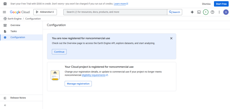
Task: Open the Aldearizka12 project picker
Action: tap(45, 12)
